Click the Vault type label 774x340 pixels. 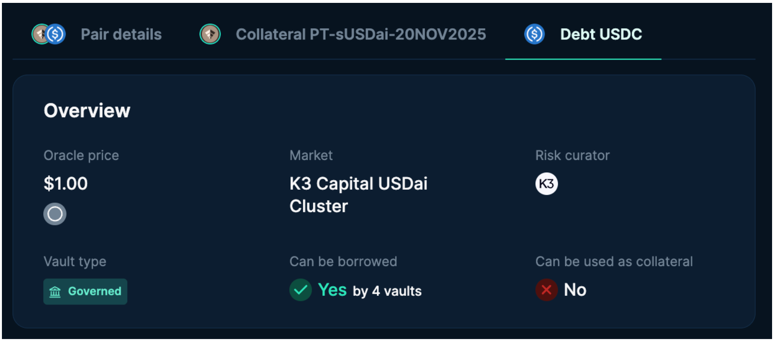coord(75,261)
